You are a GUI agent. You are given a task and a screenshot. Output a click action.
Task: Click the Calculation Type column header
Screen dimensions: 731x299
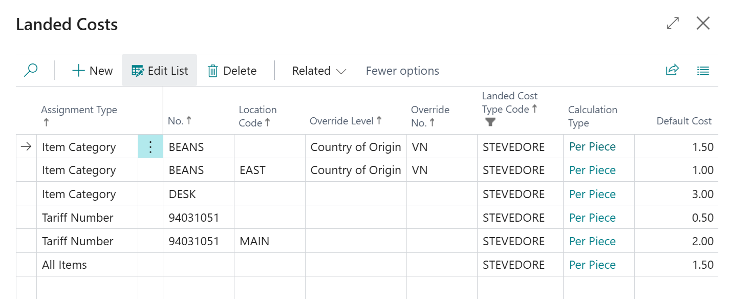tap(592, 115)
